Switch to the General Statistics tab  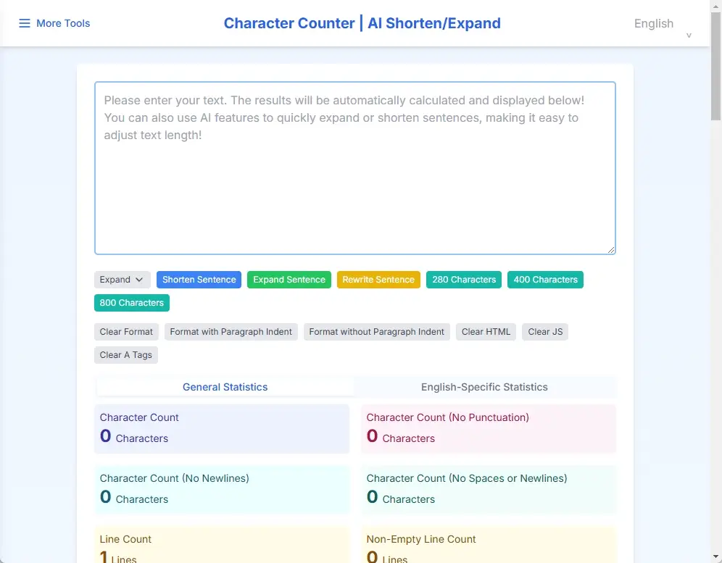pyautogui.click(x=225, y=387)
